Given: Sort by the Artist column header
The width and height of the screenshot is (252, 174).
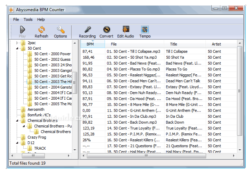Looking at the screenshot, I should coord(221,44).
